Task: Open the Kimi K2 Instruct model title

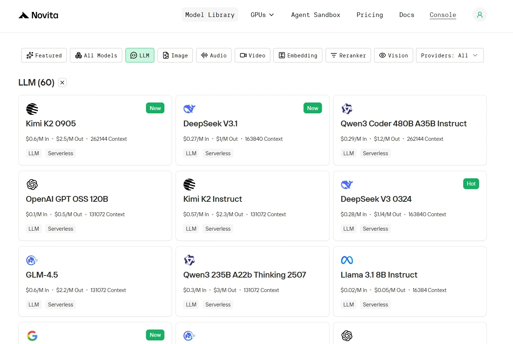Action: (212, 199)
